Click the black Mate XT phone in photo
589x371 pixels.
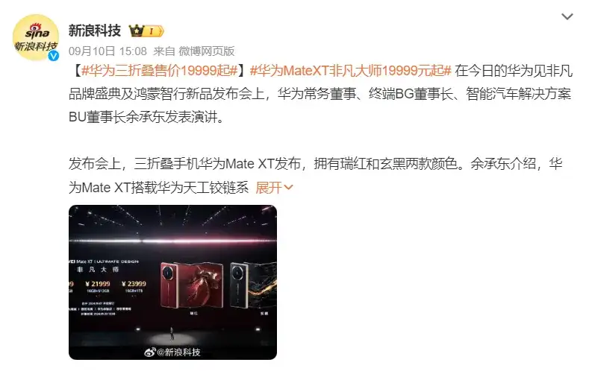254,285
